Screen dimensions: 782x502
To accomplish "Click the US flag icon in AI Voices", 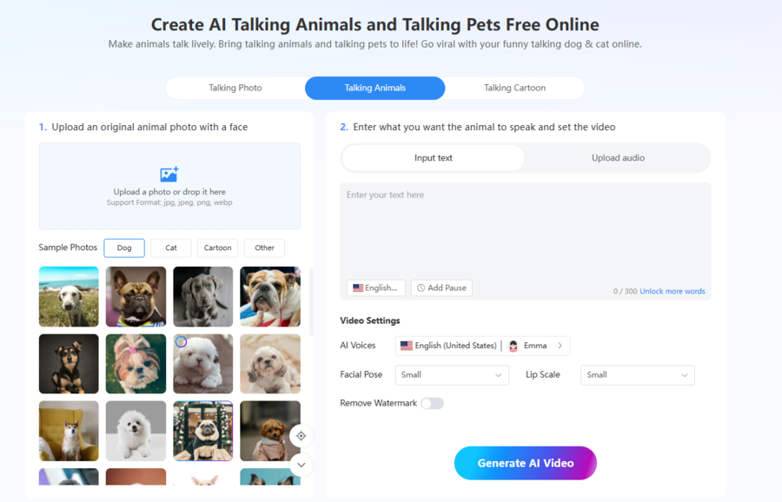I will pos(407,346).
